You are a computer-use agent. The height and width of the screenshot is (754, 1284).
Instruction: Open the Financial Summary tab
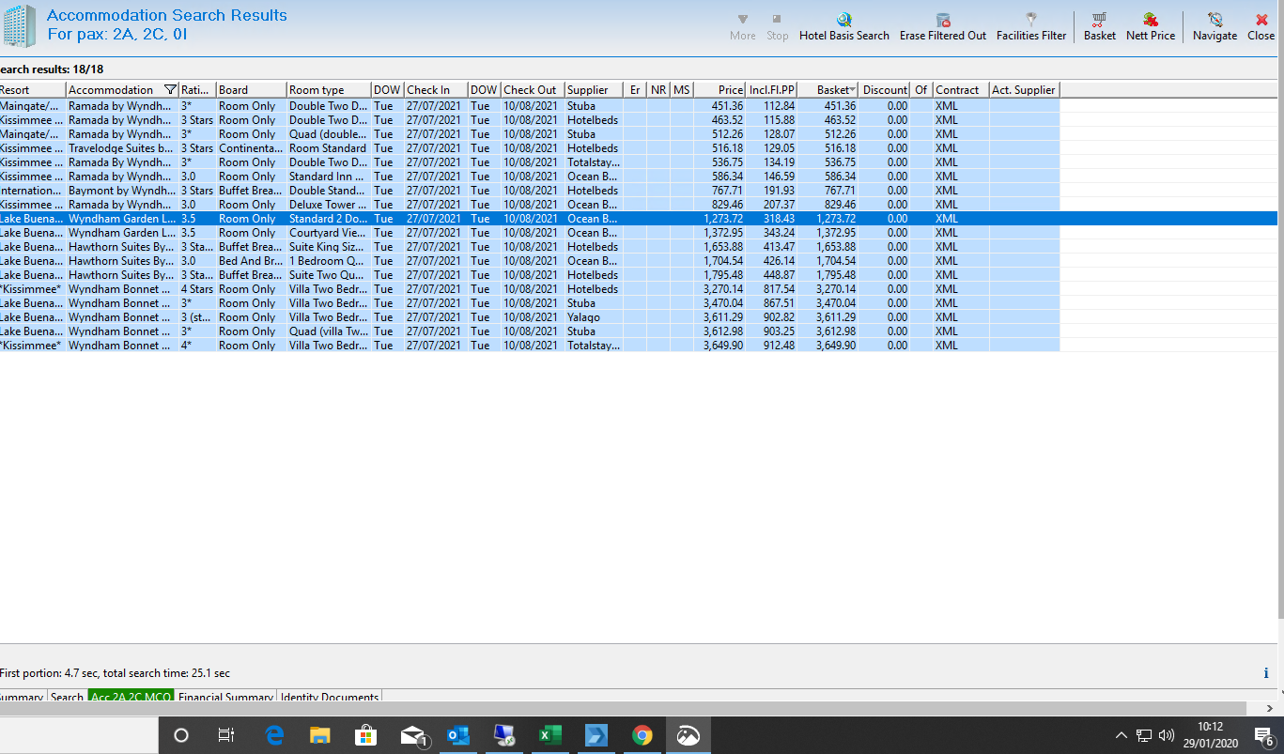tap(225, 697)
